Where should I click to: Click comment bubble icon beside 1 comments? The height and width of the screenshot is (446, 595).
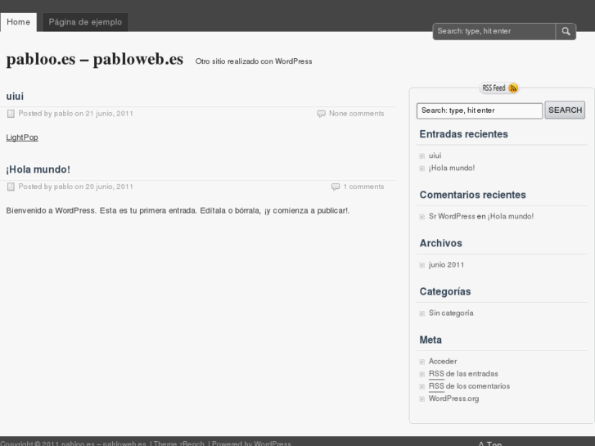tap(336, 187)
